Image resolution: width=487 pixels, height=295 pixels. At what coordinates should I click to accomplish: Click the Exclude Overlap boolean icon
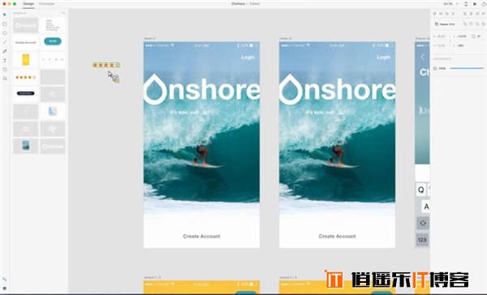[x=484, y=24]
